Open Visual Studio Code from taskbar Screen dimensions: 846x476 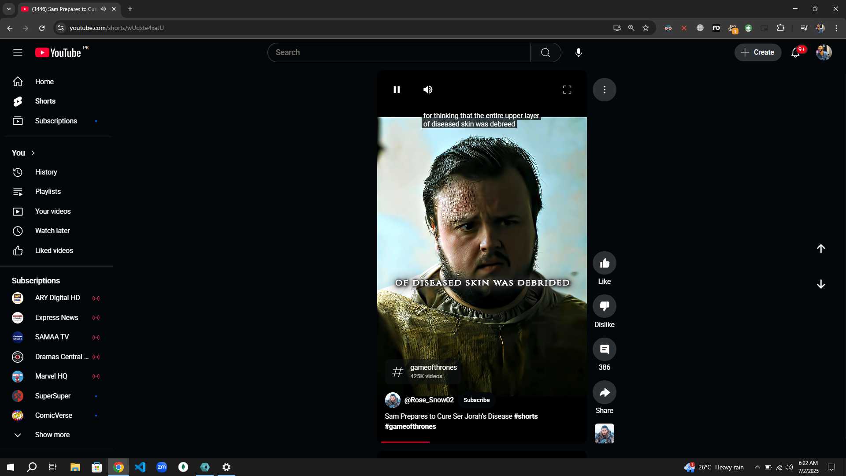tap(140, 467)
